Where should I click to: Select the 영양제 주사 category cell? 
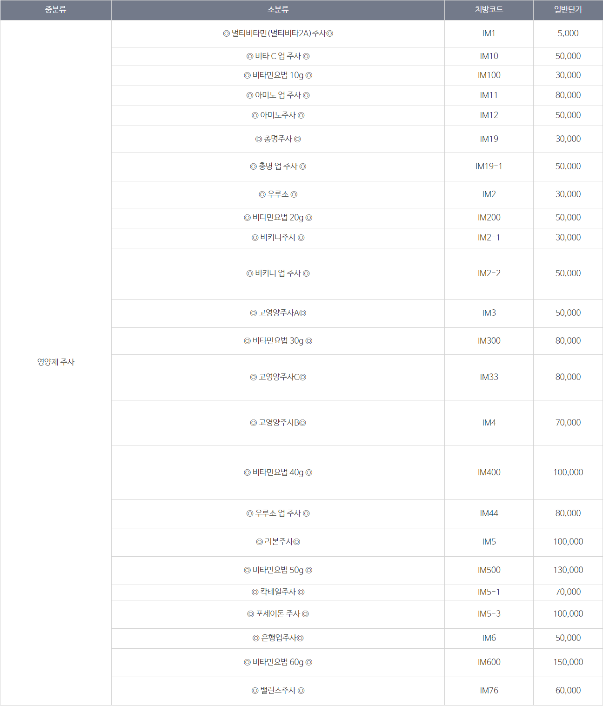56,362
